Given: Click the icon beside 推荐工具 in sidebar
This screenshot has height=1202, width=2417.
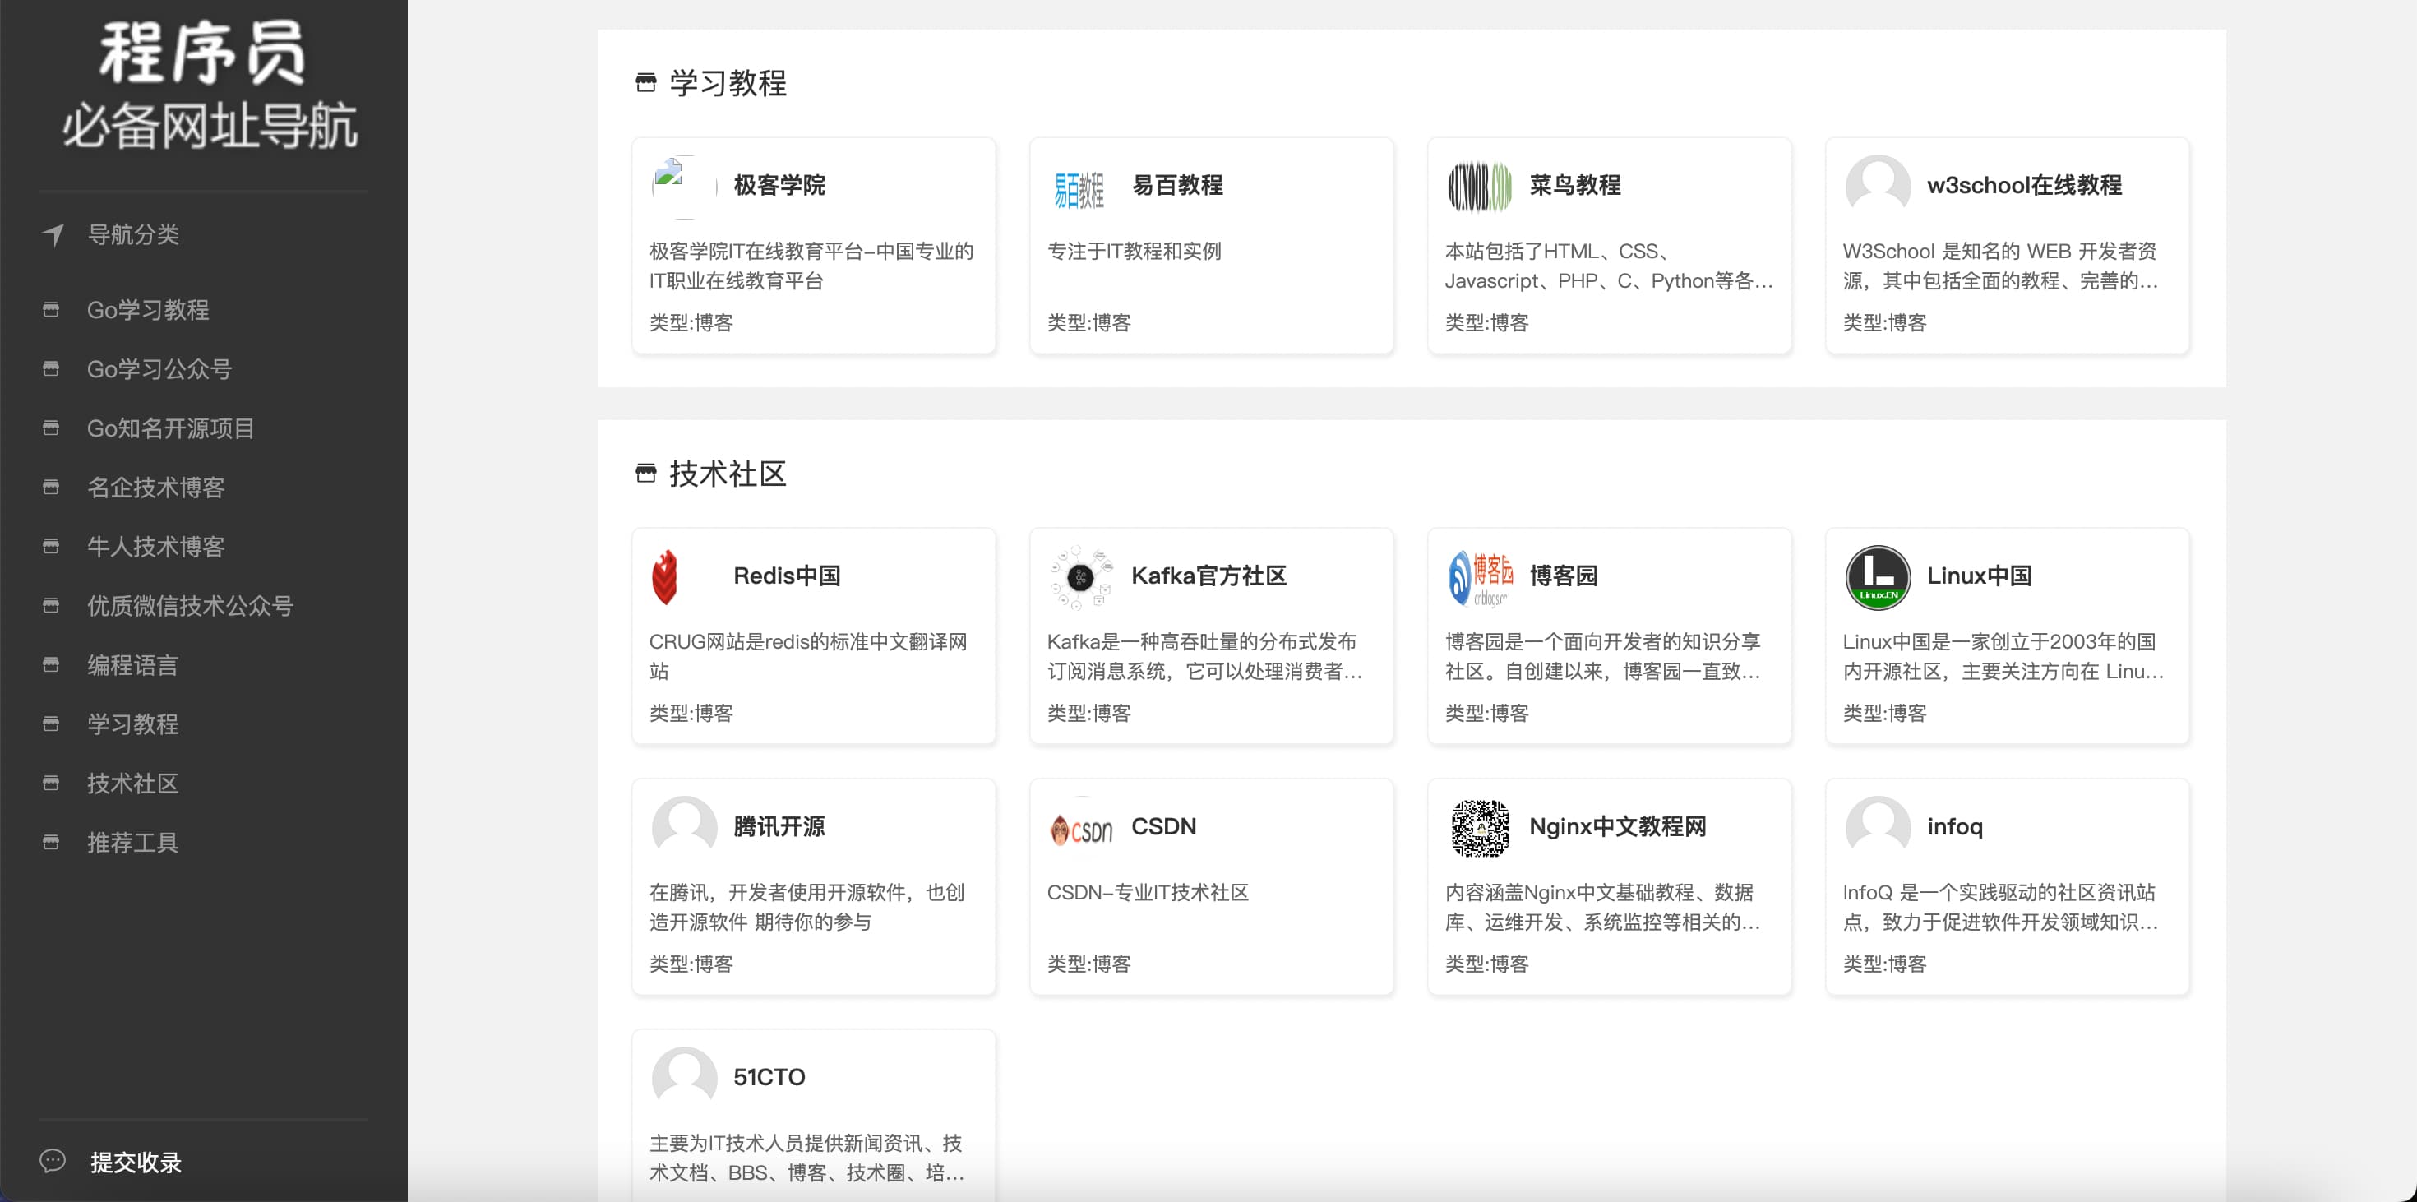Looking at the screenshot, I should click(x=52, y=842).
